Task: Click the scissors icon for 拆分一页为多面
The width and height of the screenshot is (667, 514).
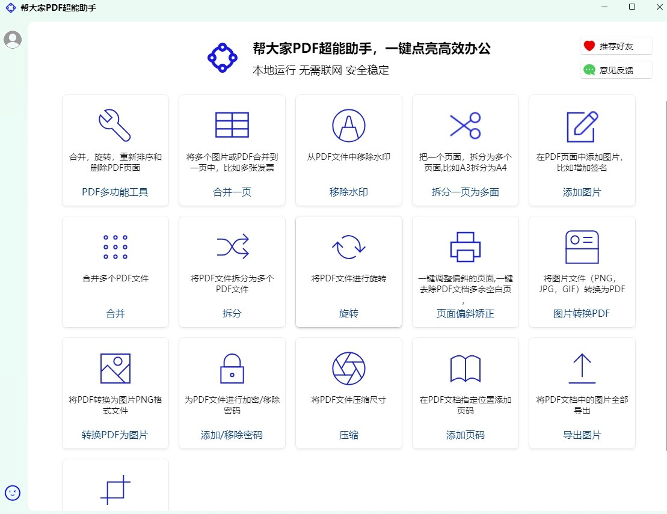Action: pos(466,126)
